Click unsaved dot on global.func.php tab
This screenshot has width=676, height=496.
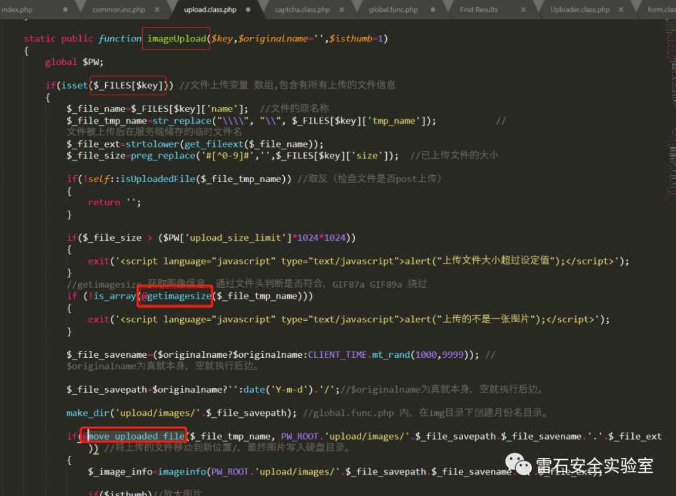point(433,9)
